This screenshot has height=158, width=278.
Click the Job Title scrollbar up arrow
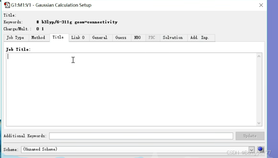[x=259, y=56]
